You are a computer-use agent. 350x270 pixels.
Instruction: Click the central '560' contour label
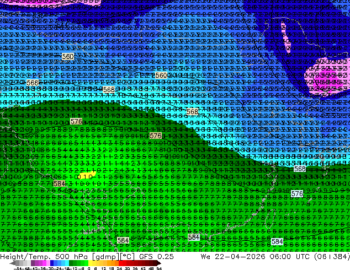(161, 75)
